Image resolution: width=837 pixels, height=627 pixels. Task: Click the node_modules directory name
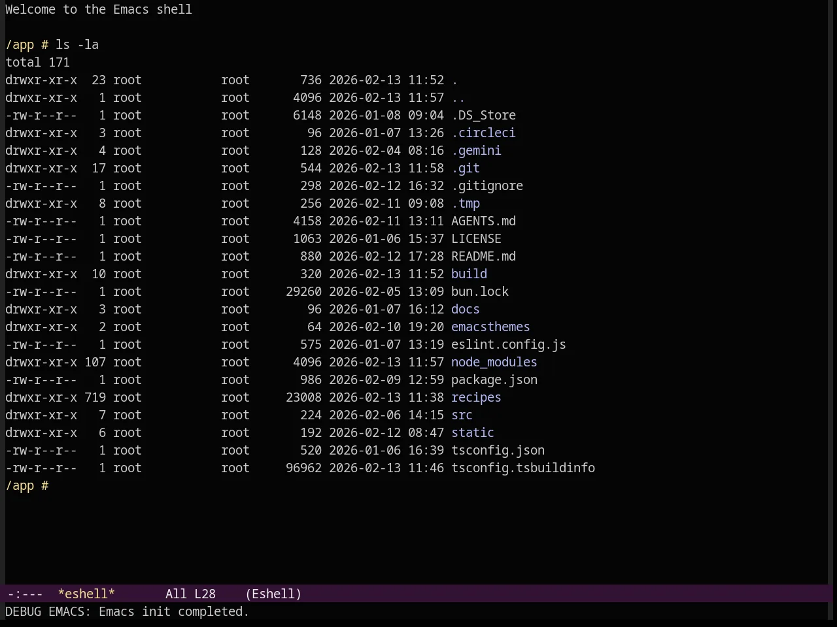coord(494,362)
